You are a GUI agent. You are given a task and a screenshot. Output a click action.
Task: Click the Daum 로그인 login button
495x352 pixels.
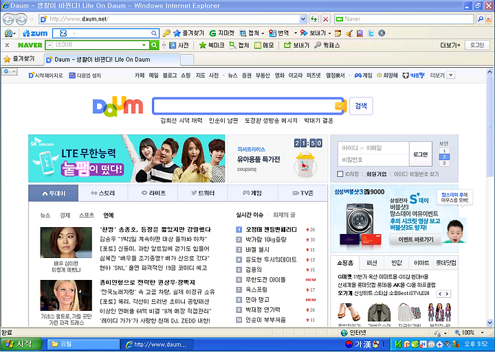(421, 154)
